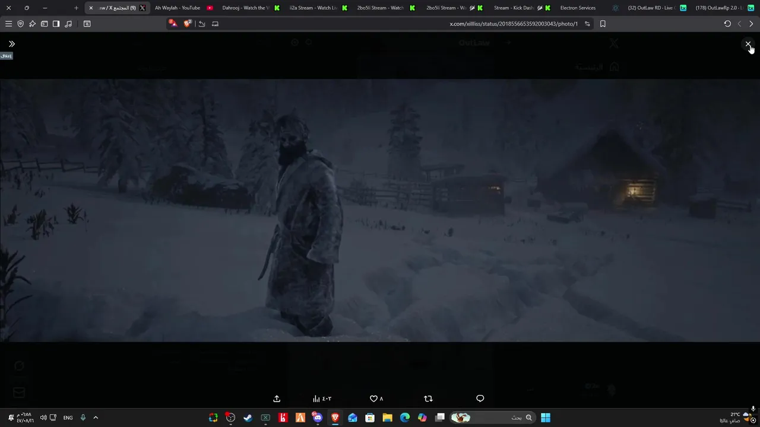
Task: Switch to the Ah Waylah - YouTube tab
Action: point(183,8)
